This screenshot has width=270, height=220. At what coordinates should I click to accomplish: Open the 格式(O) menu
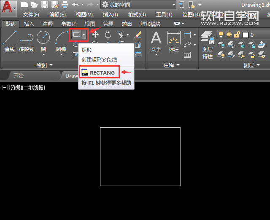[137, 15]
